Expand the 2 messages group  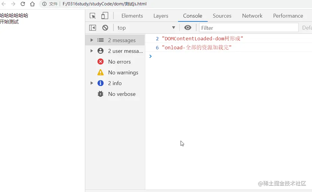pos(92,40)
